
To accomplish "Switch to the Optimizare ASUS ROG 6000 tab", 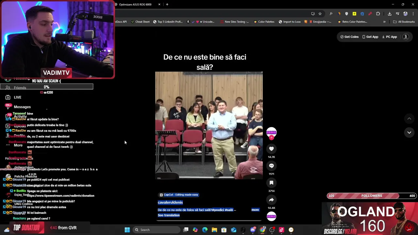I will [135, 5].
